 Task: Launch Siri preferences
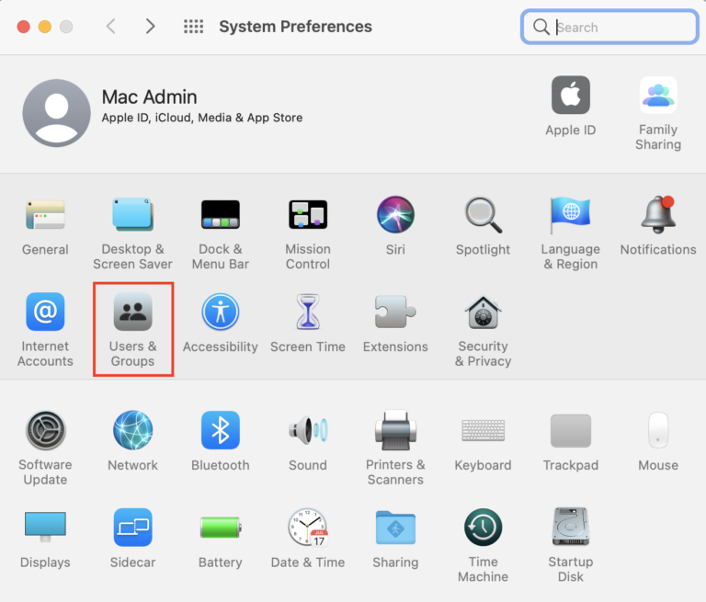click(x=395, y=215)
